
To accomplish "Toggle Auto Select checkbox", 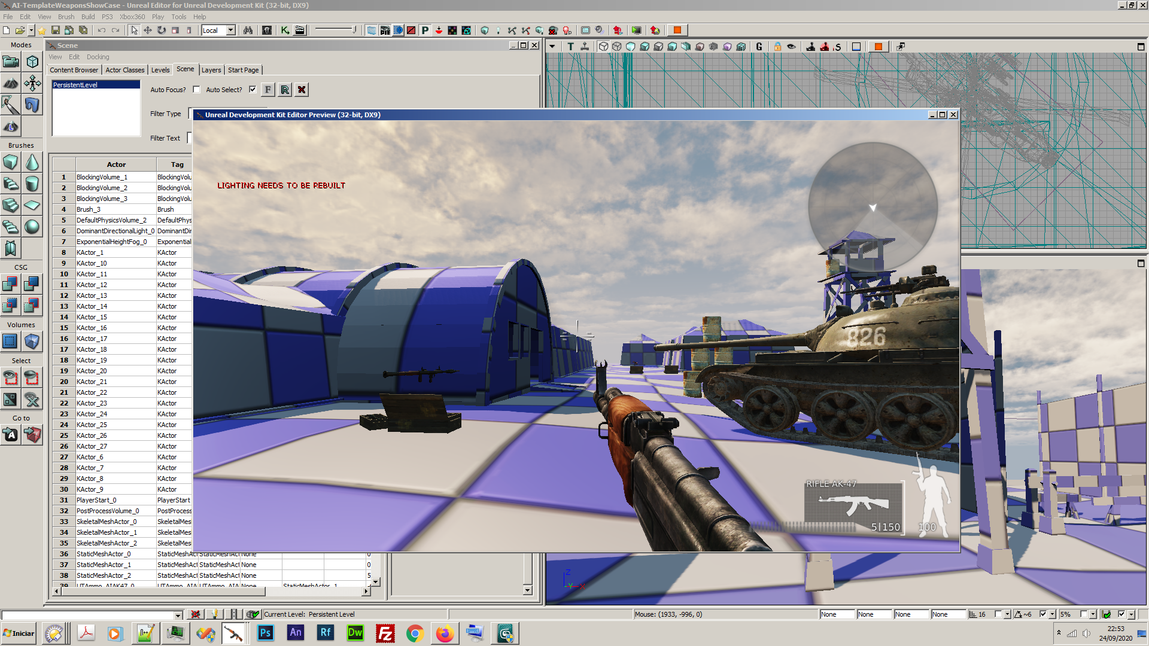I will point(253,90).
